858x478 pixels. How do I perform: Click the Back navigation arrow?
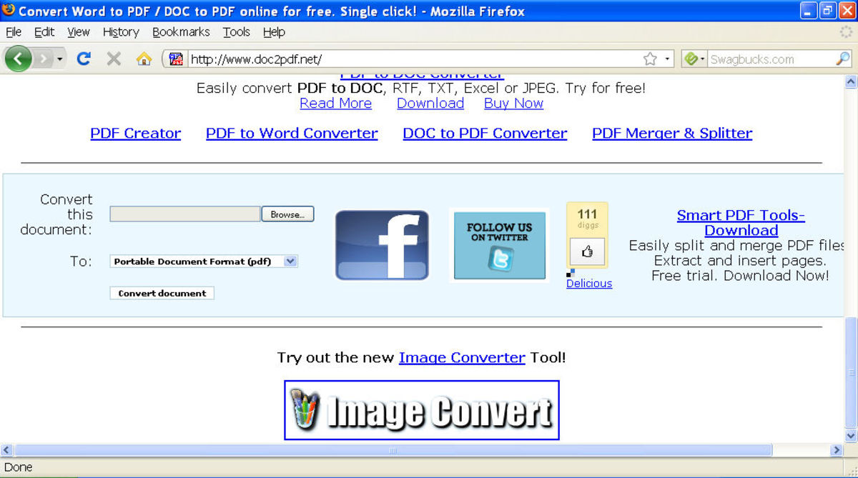point(18,59)
